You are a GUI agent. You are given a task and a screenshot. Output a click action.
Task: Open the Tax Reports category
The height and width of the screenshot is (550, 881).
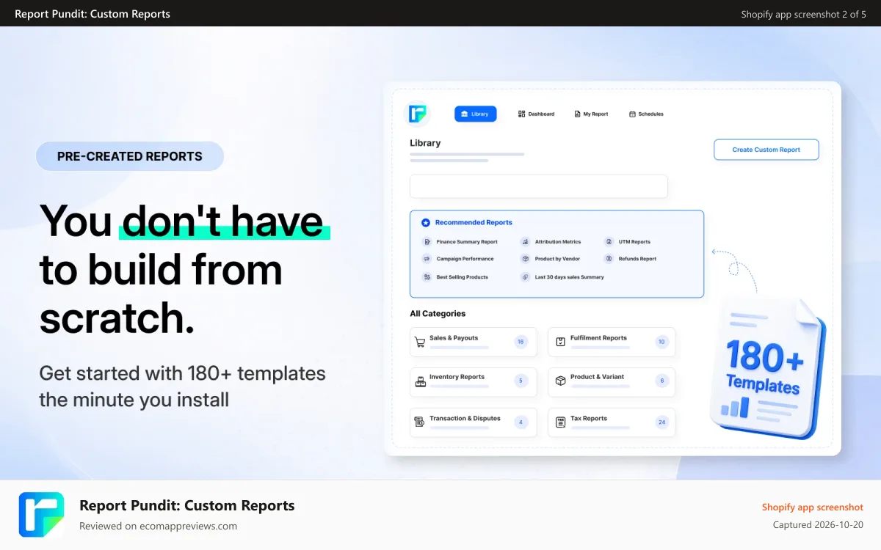click(611, 422)
